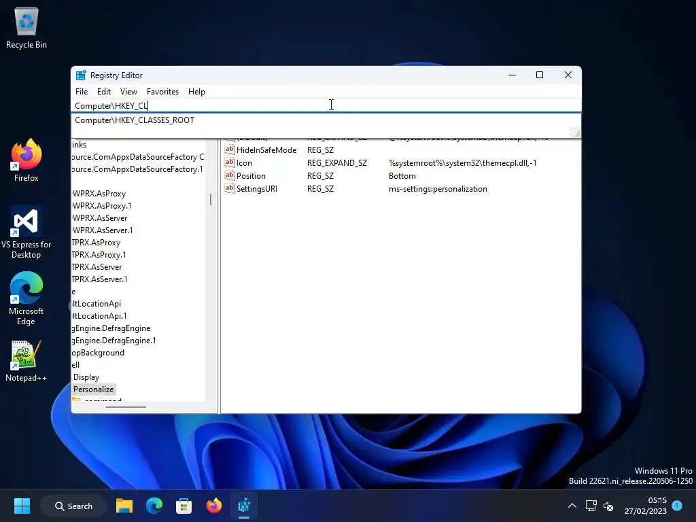Select the TPRX.AsProxy.1 tree key
696x522 pixels.
[x=99, y=255]
